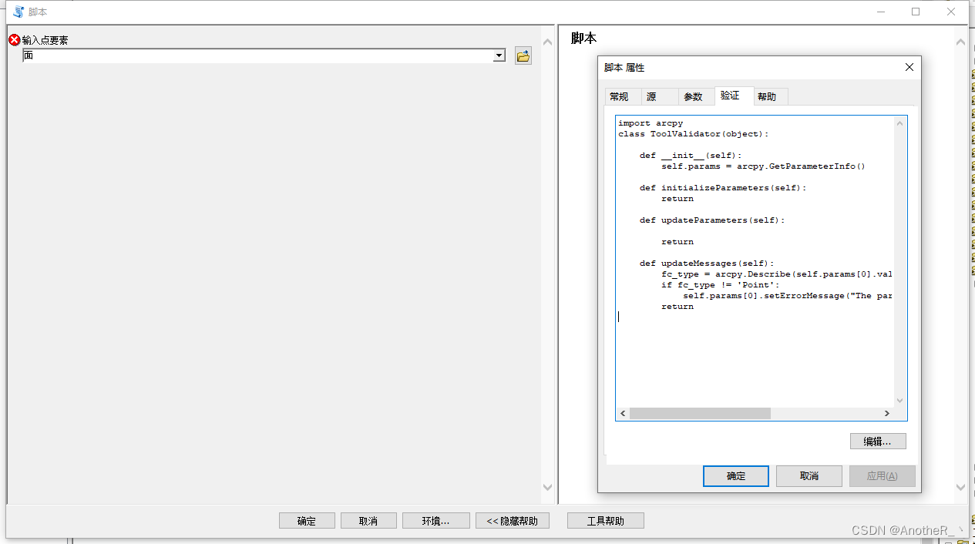Click the 'class ToolValidator(object):' line
The width and height of the screenshot is (975, 544).
coord(694,134)
